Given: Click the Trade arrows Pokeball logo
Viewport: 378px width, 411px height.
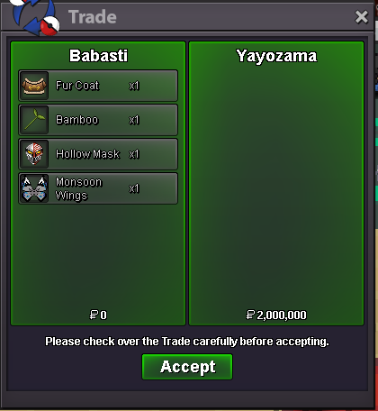Looking at the screenshot, I should point(35,16).
